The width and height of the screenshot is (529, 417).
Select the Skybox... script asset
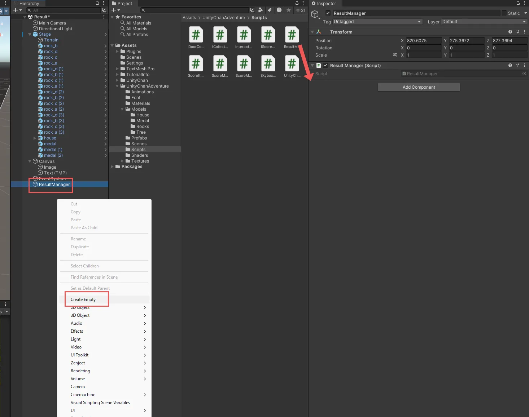(268, 64)
